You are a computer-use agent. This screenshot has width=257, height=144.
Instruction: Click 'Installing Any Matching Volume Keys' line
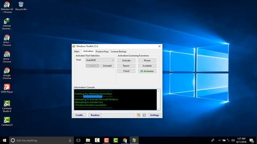94,94
